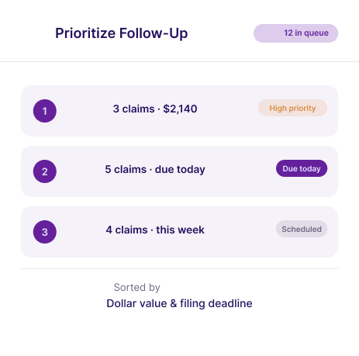359x356 pixels.
Task: Click the Sorted by label
Action: (x=137, y=288)
